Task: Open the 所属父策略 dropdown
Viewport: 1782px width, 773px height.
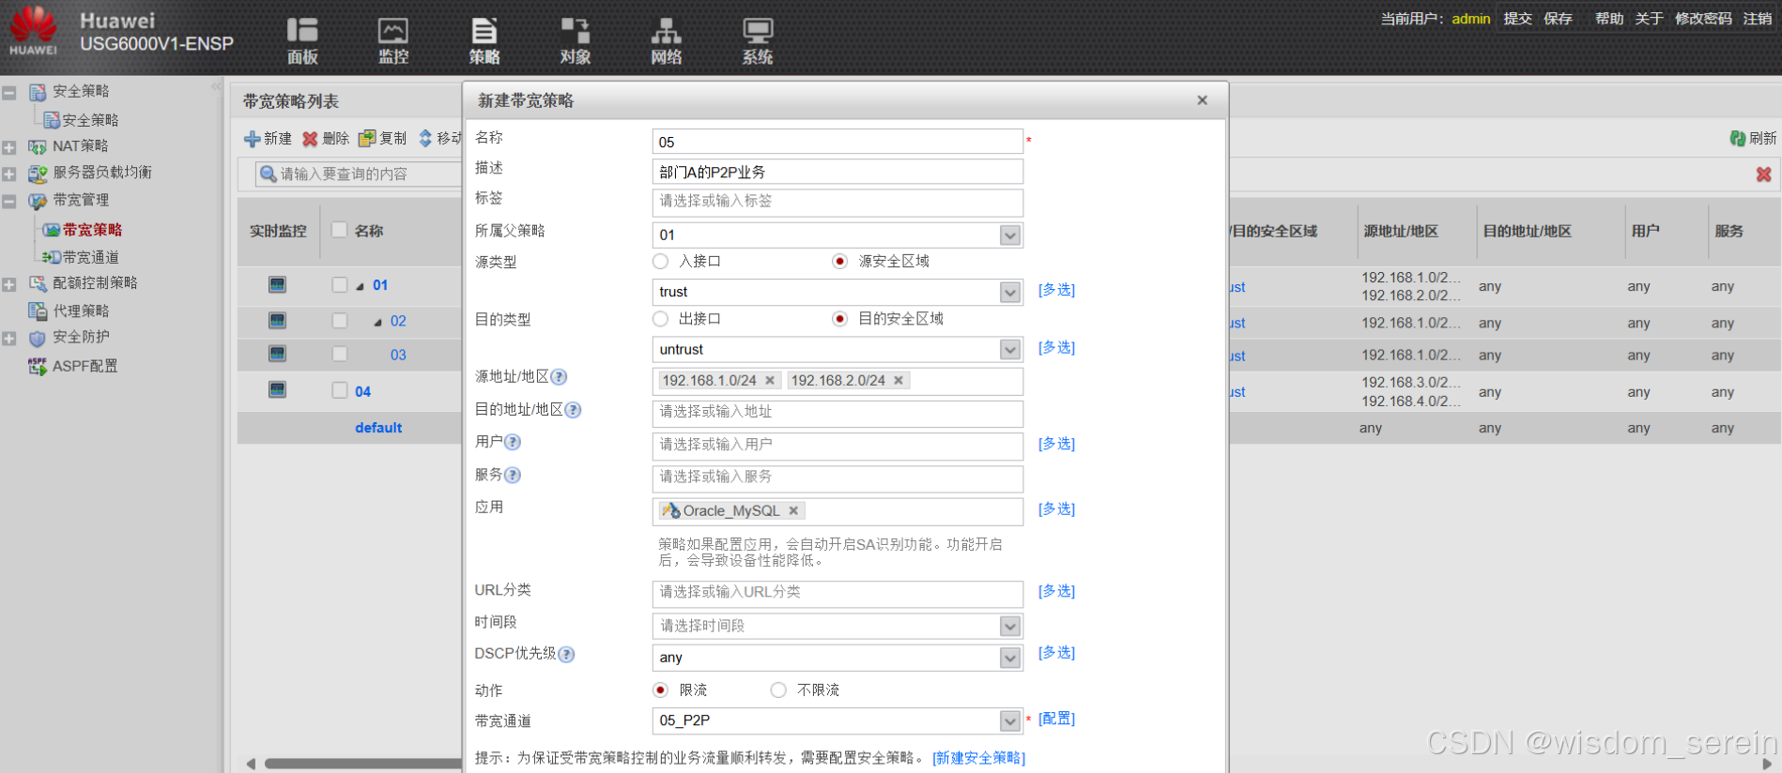Action: tap(1010, 235)
